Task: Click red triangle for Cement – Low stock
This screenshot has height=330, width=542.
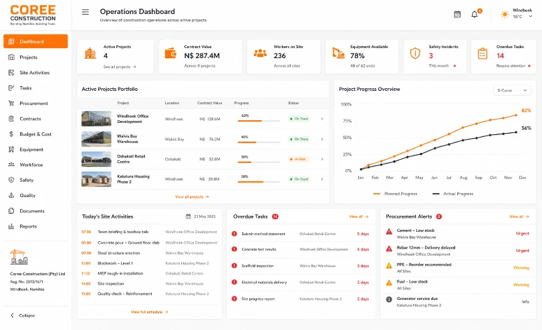Action: (x=389, y=232)
